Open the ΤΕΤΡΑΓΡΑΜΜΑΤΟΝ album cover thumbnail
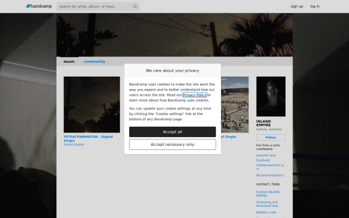Screen dimensions: 349x218 (92, 105)
